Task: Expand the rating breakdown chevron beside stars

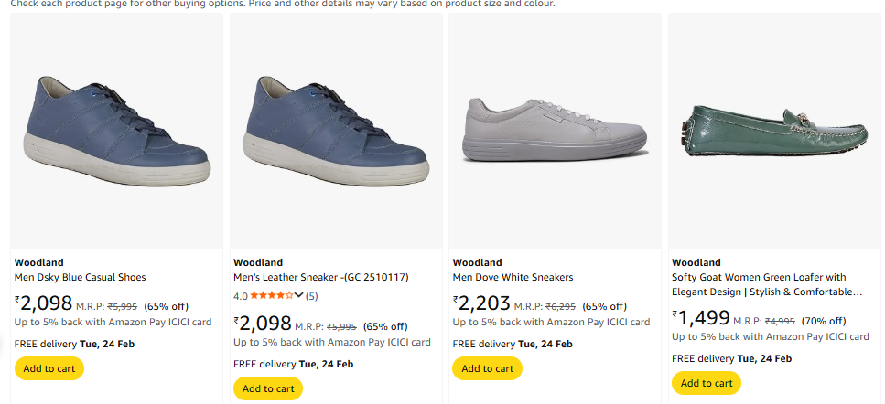Action: click(298, 295)
